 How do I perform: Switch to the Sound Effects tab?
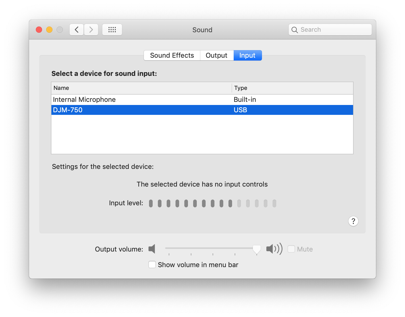click(172, 55)
